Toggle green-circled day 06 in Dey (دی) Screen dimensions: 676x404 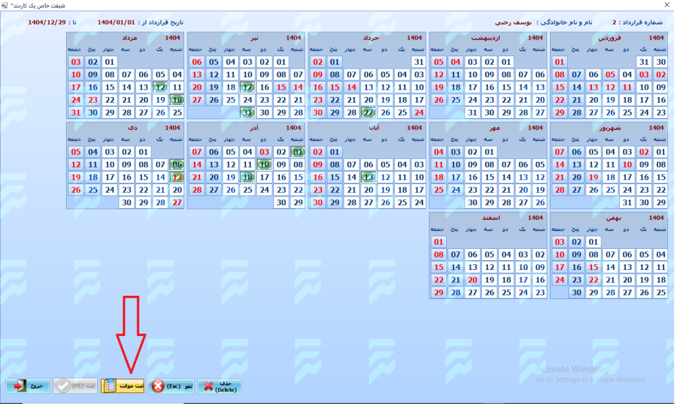click(x=177, y=164)
